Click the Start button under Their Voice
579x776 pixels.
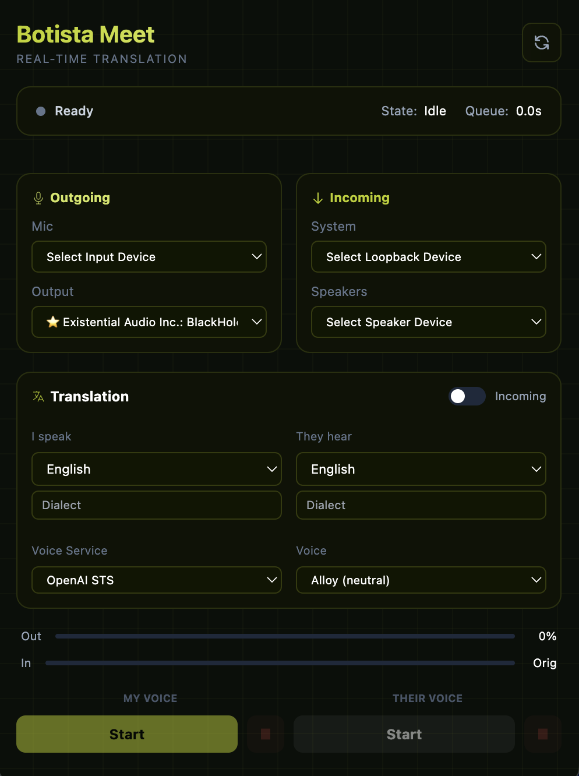pos(404,734)
